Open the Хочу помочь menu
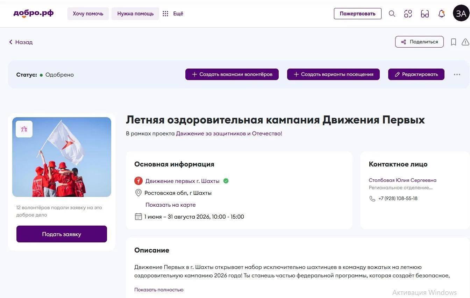Image resolution: width=470 pixels, height=298 pixels. point(88,14)
